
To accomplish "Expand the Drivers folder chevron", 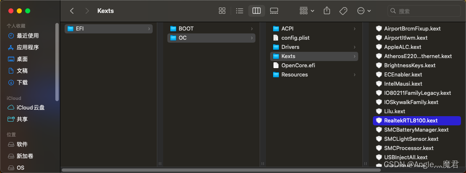I will [x=354, y=47].
